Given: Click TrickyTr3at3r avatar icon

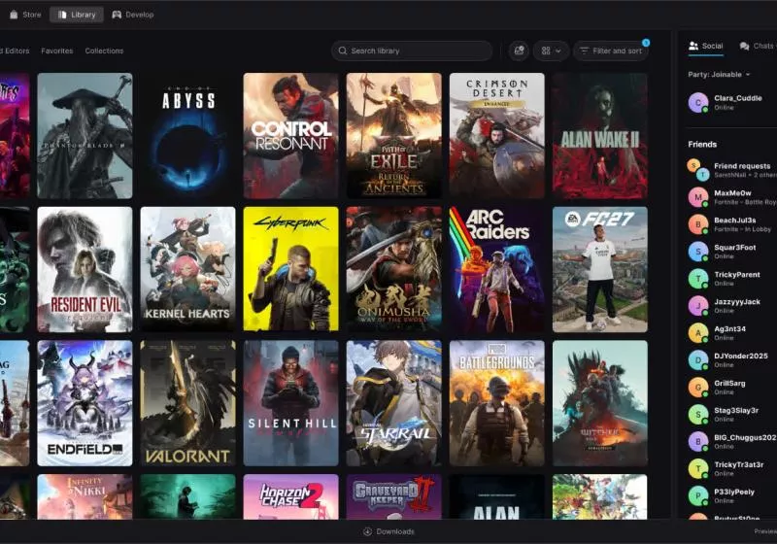Looking at the screenshot, I should pos(698,468).
